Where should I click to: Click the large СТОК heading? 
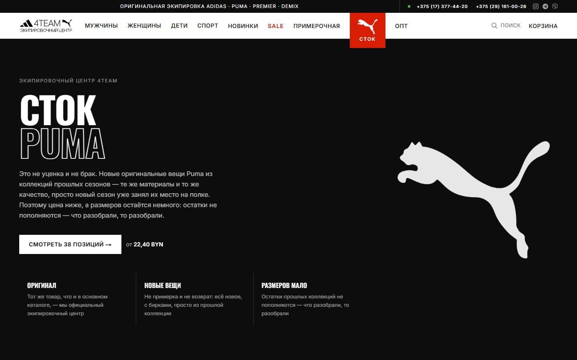click(x=58, y=110)
